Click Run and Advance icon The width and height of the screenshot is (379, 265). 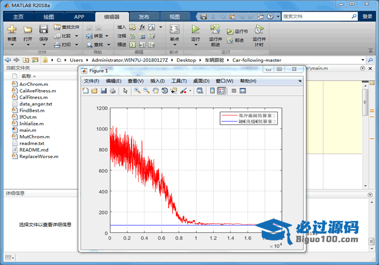point(215,30)
